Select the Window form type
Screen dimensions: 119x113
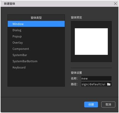coord(36,24)
